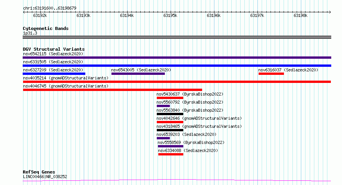Screen dimensions: 342x185
Task: Click the 63195k ruler mark
Action: [x=170, y=15]
